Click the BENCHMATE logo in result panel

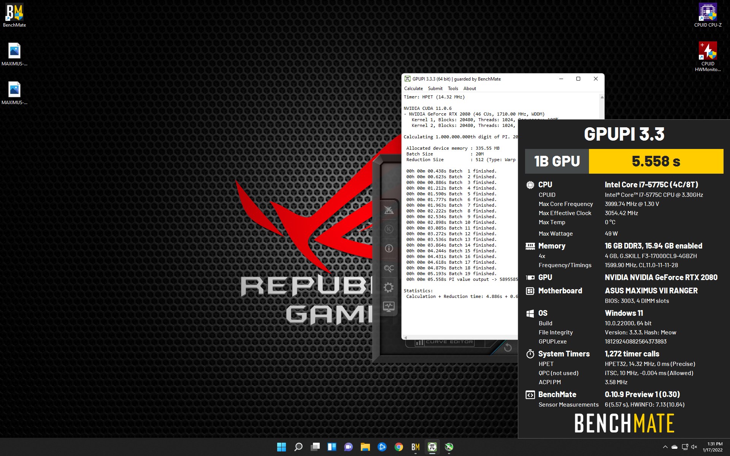point(624,423)
